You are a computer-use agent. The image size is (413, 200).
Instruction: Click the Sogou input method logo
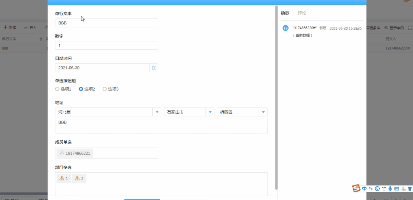[356, 188]
